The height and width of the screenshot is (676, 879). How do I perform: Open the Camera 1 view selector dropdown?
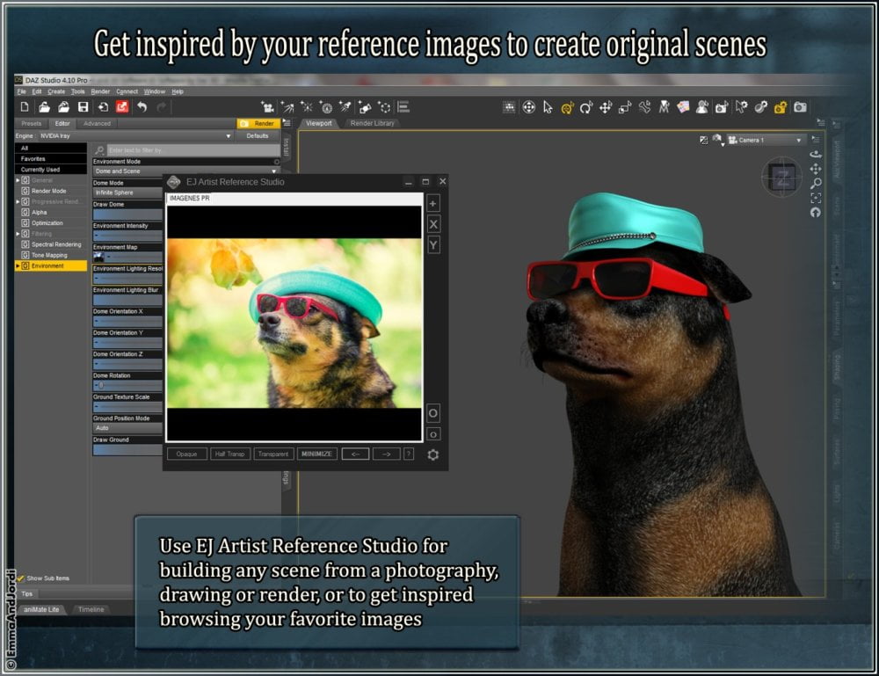point(765,140)
